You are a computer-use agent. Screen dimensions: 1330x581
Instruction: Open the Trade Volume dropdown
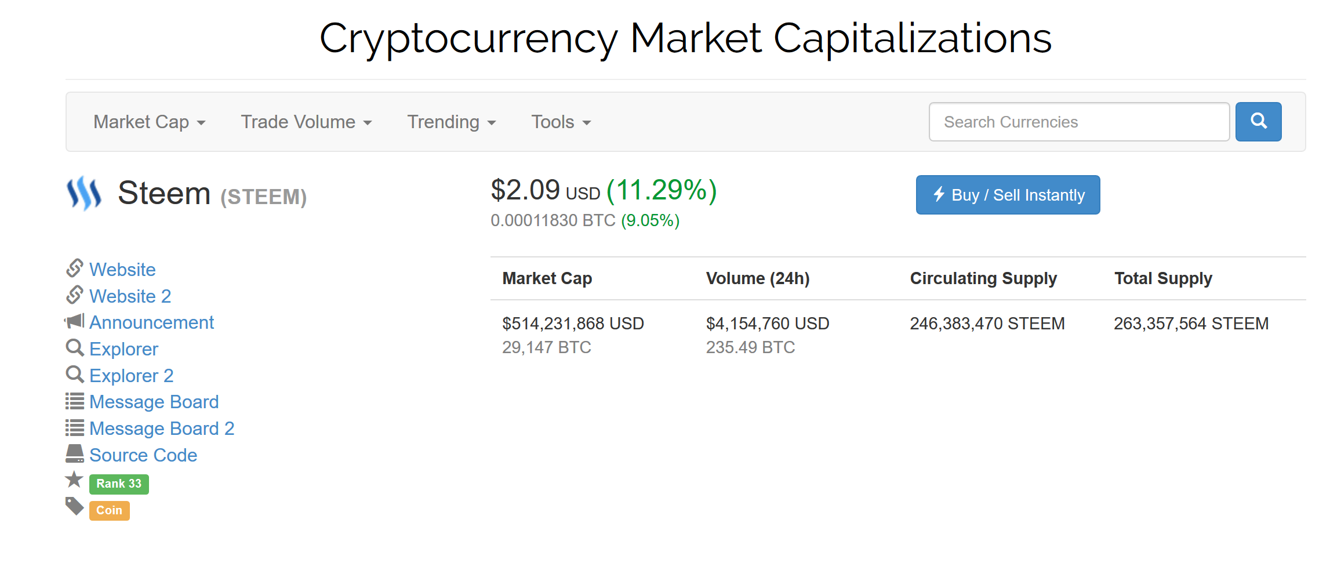tap(306, 122)
